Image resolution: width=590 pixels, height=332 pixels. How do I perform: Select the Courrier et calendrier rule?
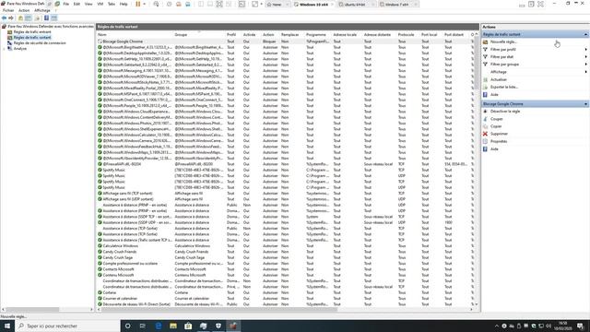[285, 299]
